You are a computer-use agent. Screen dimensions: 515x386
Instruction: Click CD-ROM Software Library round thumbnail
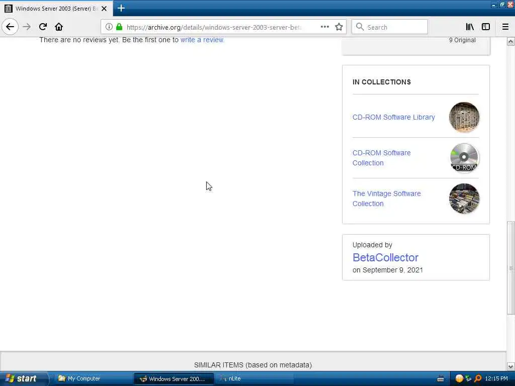tap(464, 117)
